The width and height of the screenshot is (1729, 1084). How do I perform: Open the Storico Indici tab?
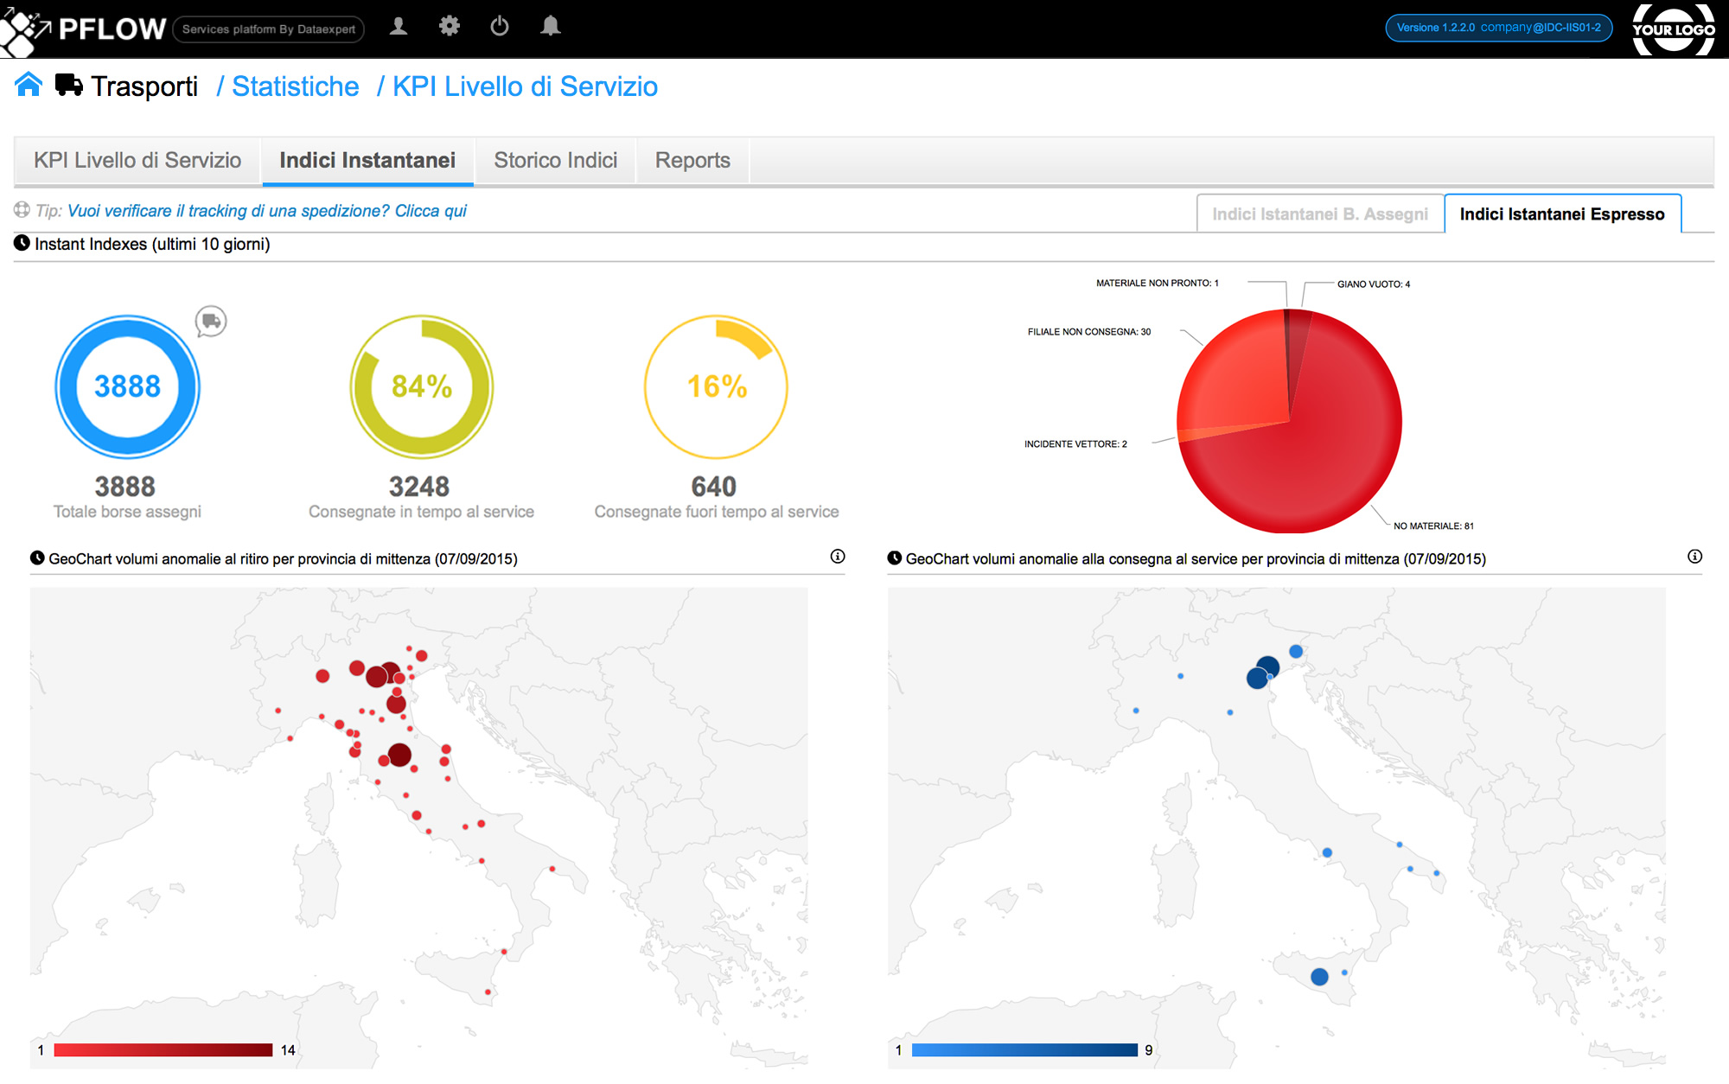(x=555, y=161)
